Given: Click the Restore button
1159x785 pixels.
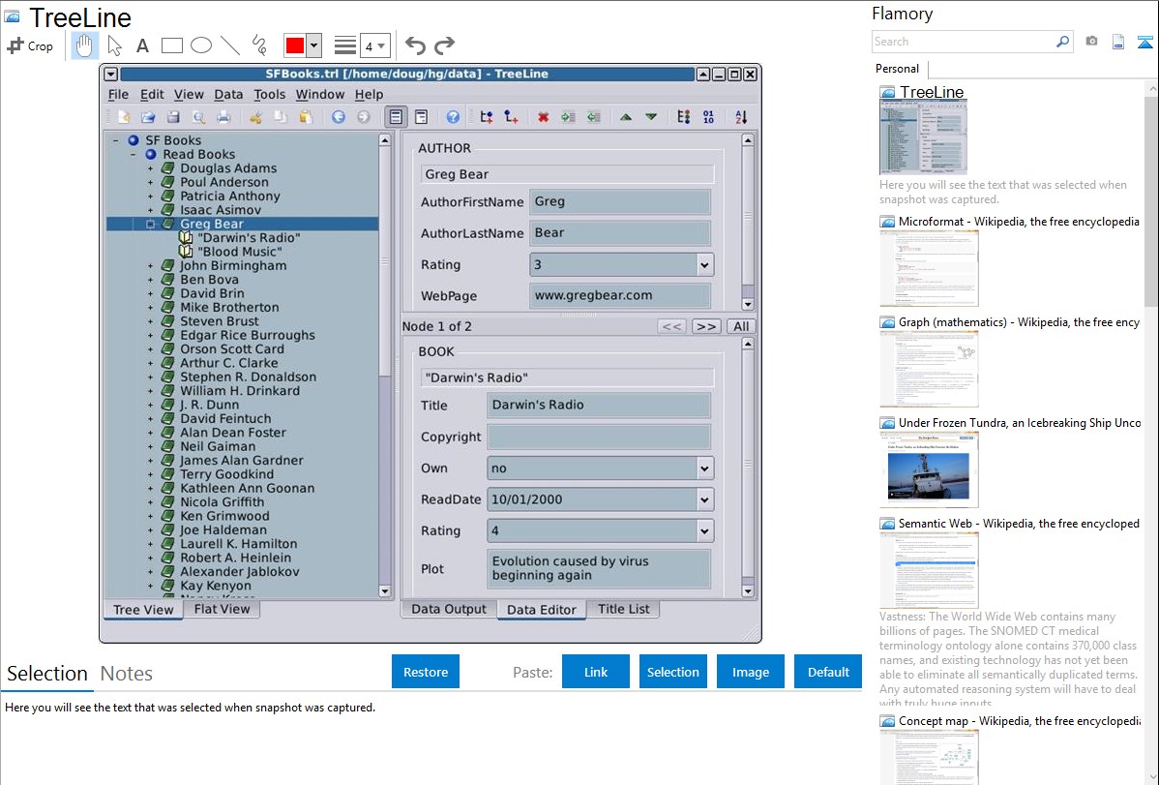Looking at the screenshot, I should (x=426, y=672).
